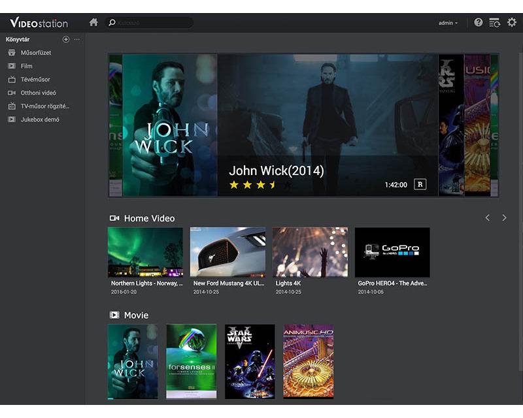
Task: Open the Film library category
Action: point(26,66)
